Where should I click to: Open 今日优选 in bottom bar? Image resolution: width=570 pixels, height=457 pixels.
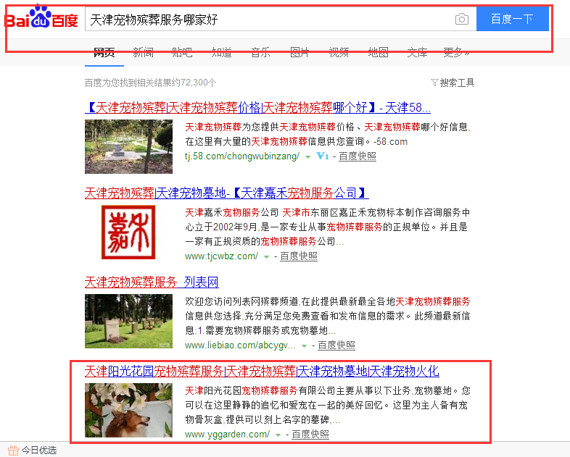click(x=39, y=450)
